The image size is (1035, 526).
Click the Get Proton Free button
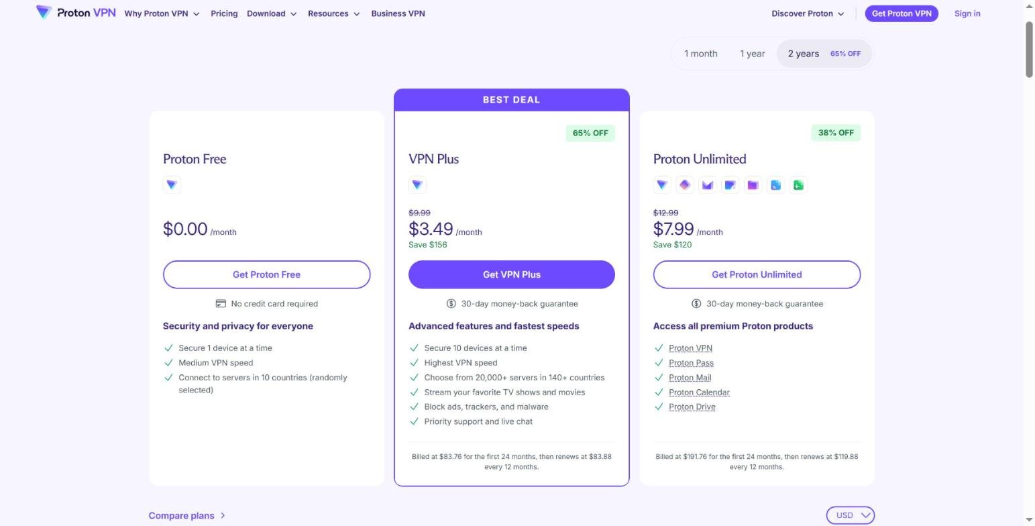[x=266, y=274]
